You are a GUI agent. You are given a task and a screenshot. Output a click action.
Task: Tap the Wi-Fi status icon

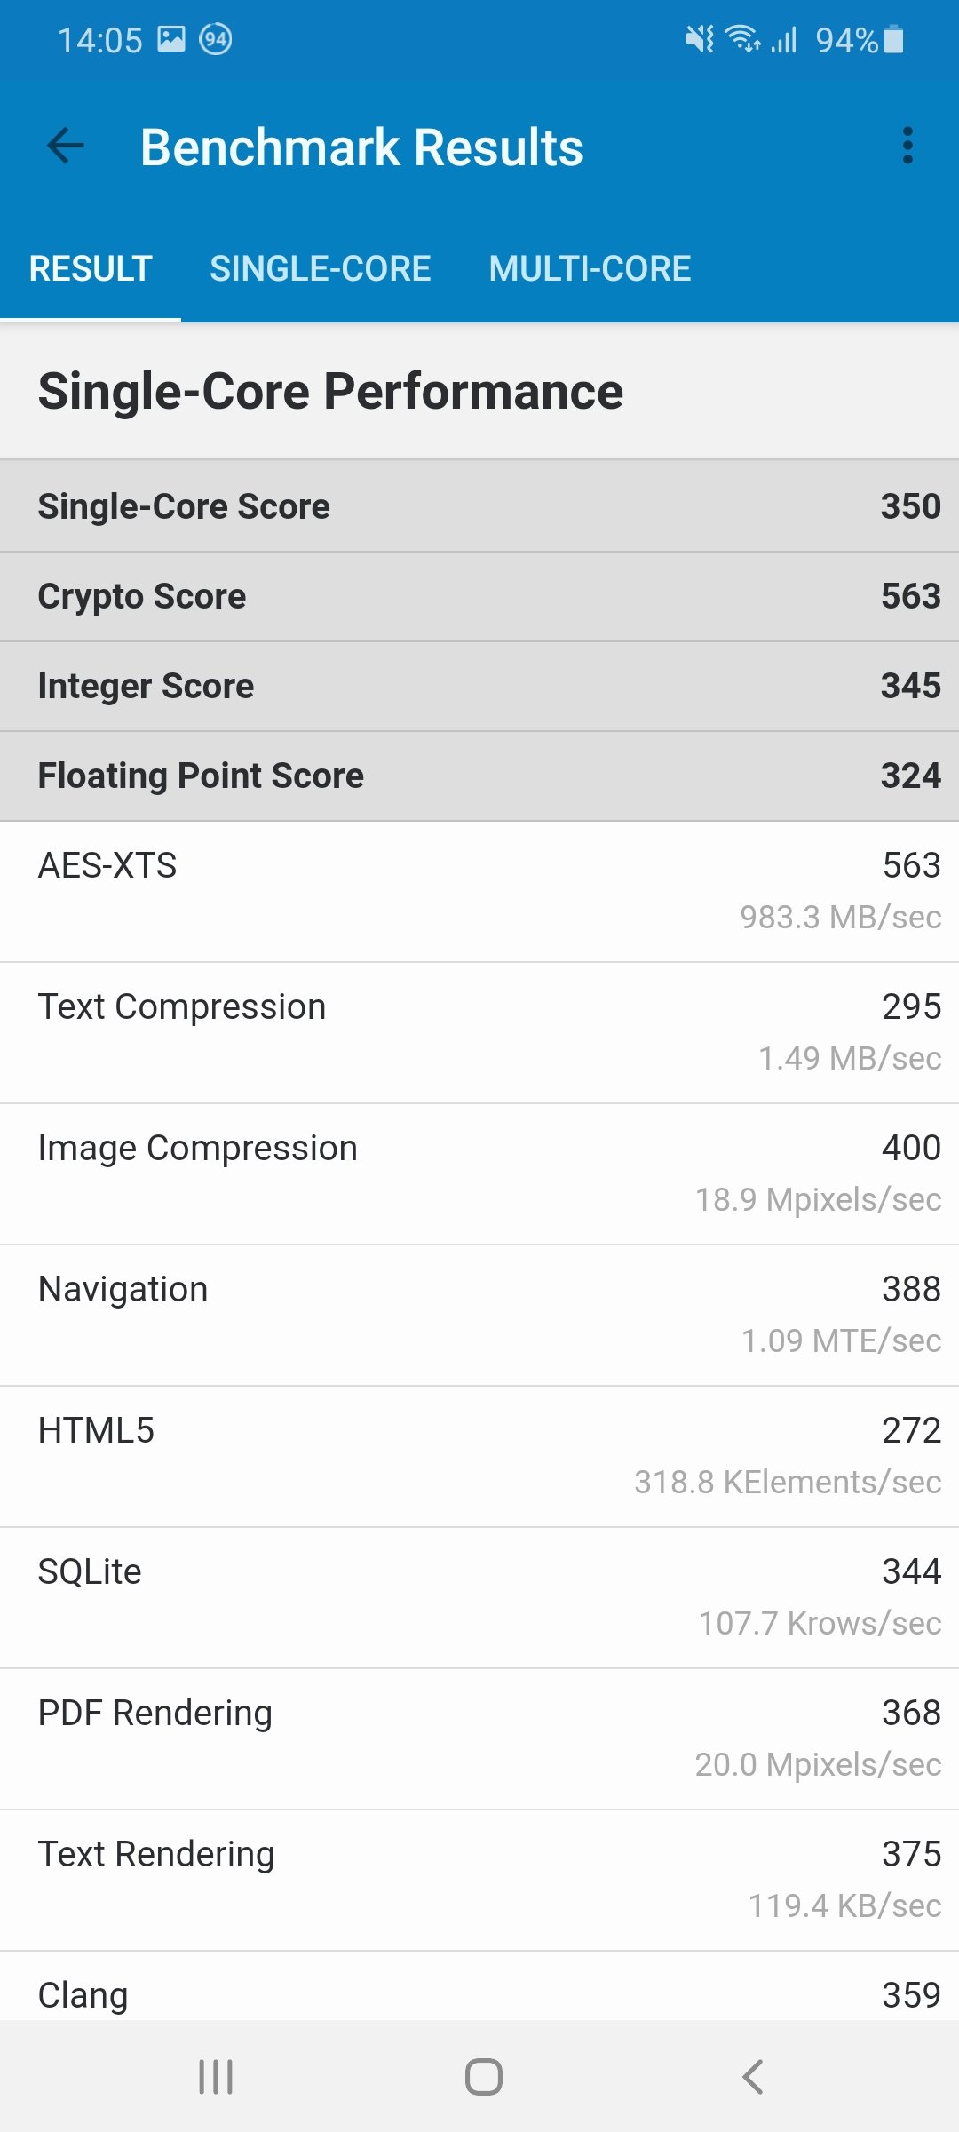tap(742, 39)
